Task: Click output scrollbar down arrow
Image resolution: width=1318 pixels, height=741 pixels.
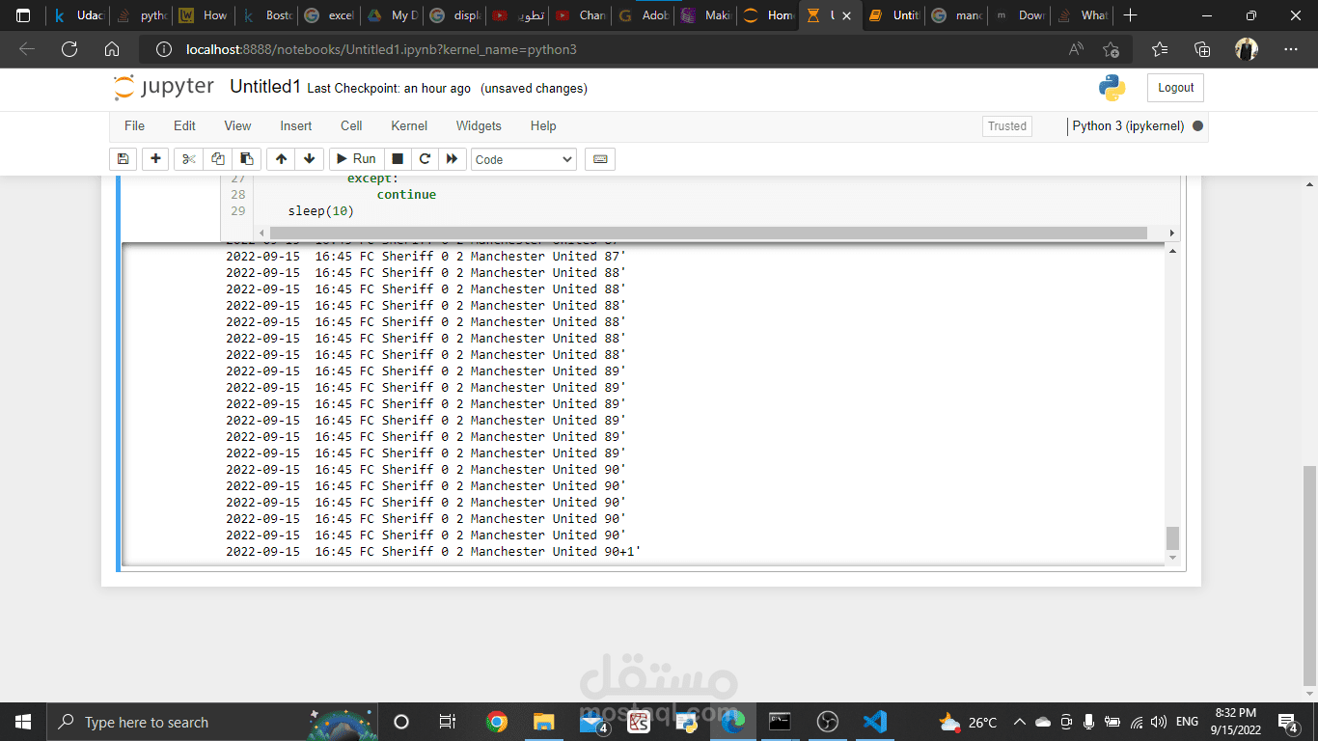Action: 1172,558
